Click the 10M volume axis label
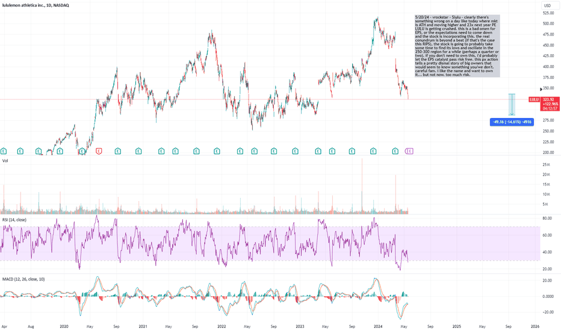Image resolution: width=561 pixels, height=331 pixels. [x=546, y=194]
